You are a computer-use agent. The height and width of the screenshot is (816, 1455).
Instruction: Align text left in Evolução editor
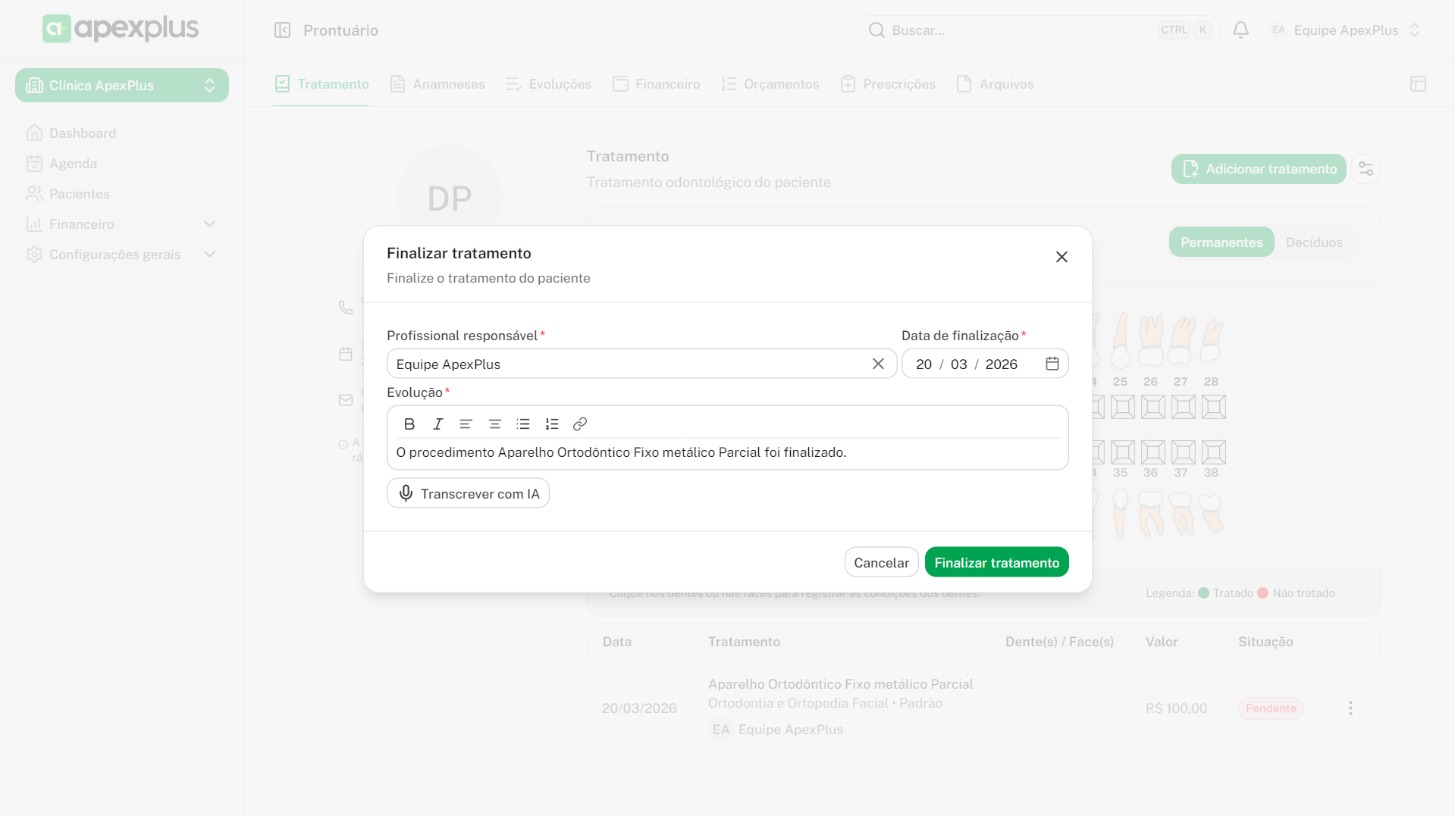[x=466, y=424]
